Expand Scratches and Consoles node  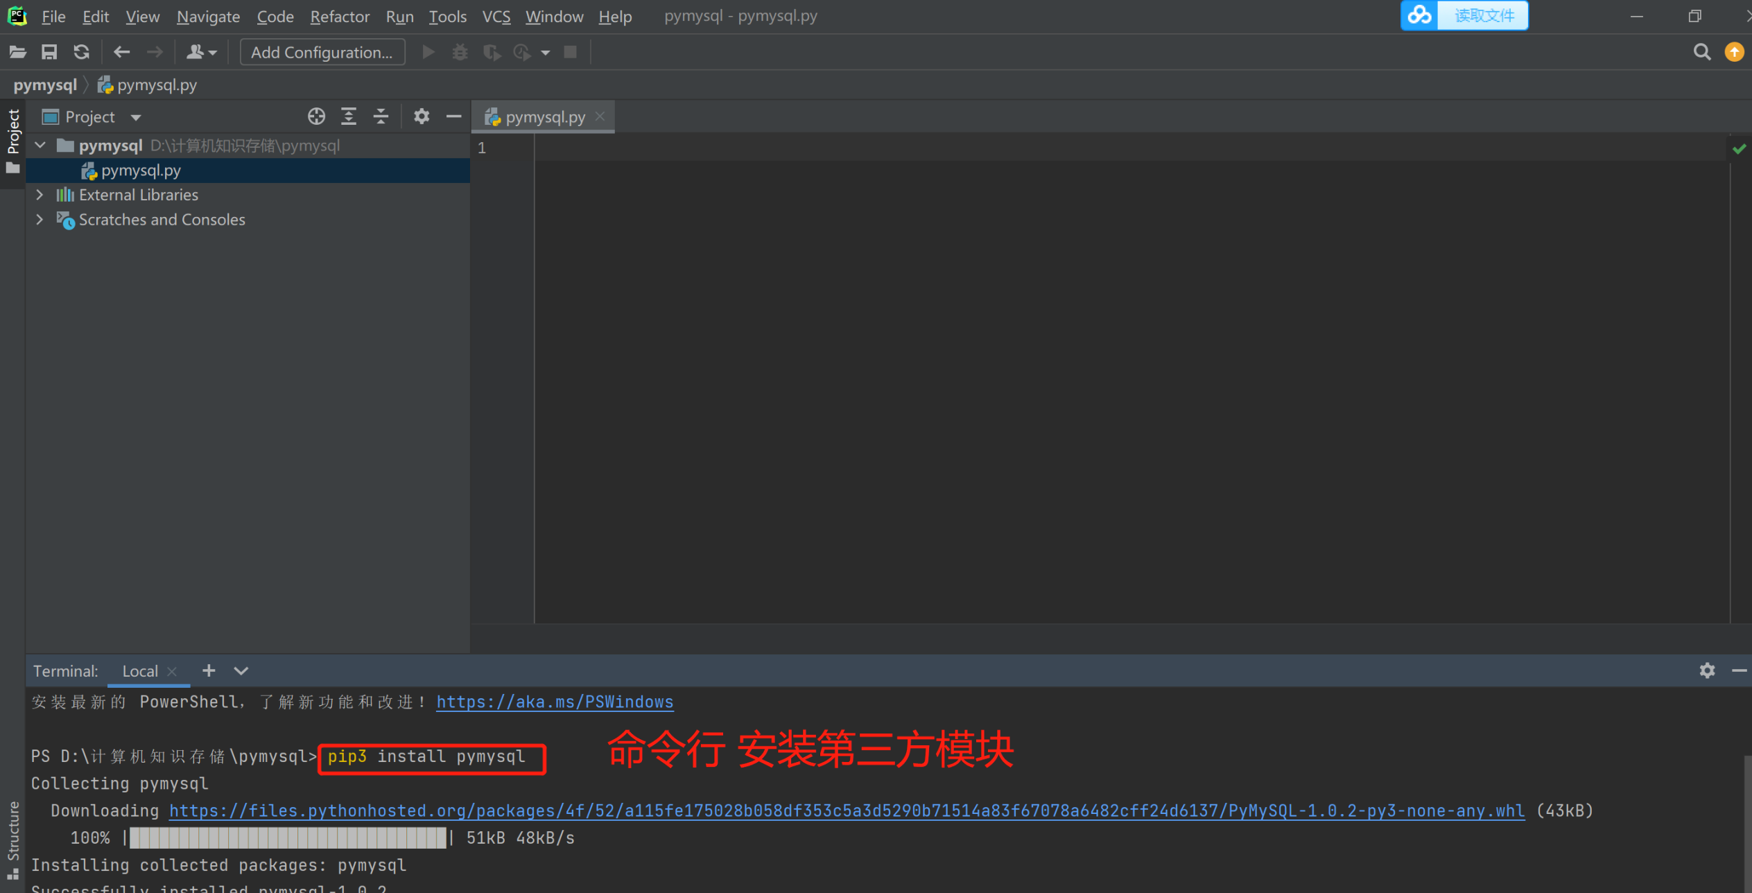coord(40,220)
